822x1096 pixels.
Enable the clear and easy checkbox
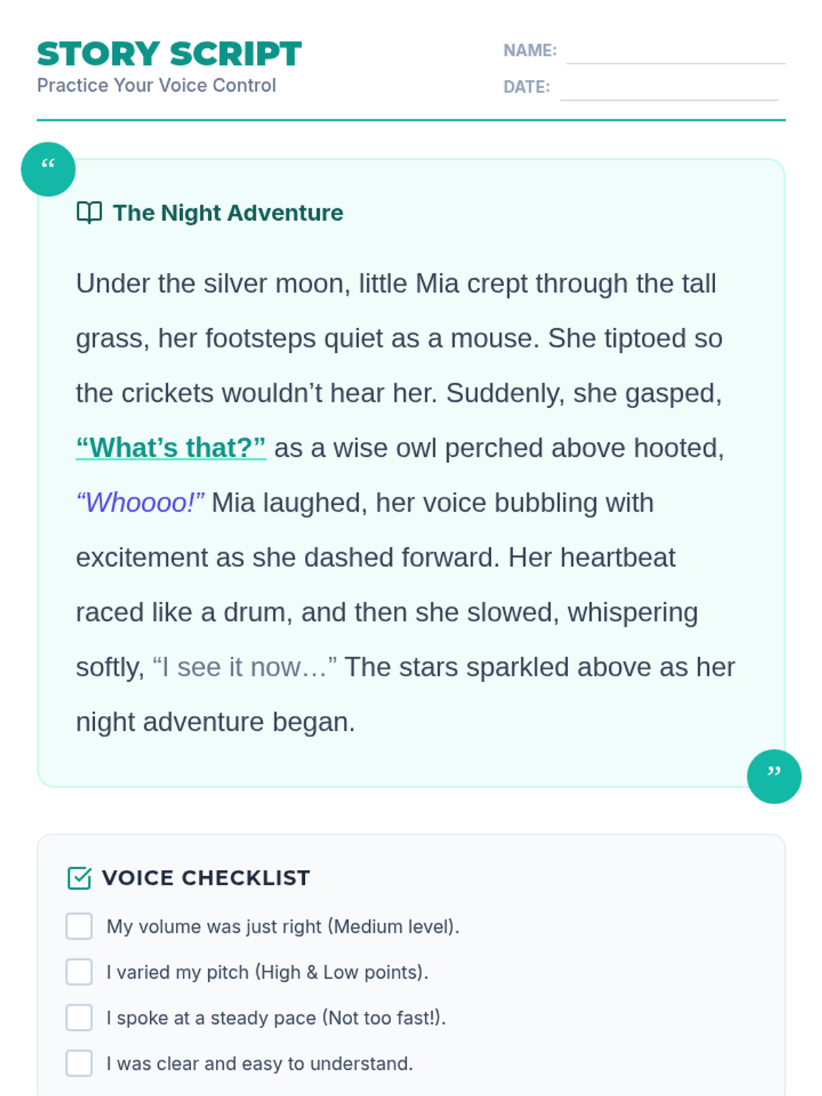click(79, 1064)
